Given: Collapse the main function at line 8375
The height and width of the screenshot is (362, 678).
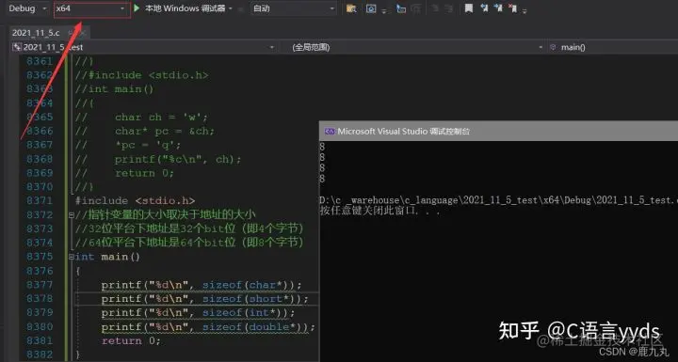Looking at the screenshot, I should tap(72, 257).
